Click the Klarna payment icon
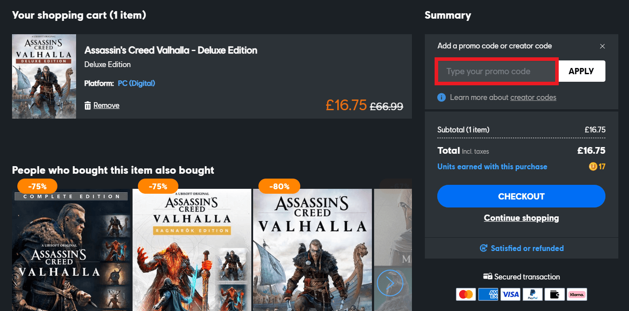This screenshot has width=629, height=311. (577, 294)
